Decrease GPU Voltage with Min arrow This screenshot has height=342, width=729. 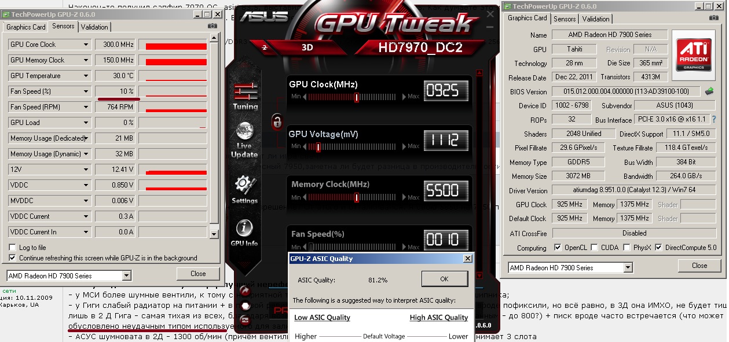[305, 146]
